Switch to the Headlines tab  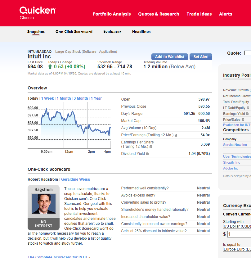pyautogui.click(x=141, y=32)
